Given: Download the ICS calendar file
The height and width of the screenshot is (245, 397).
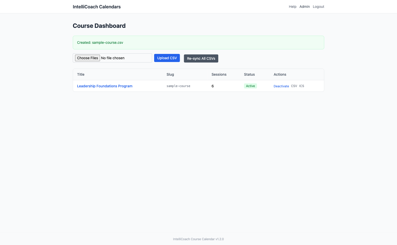Looking at the screenshot, I should [301, 86].
